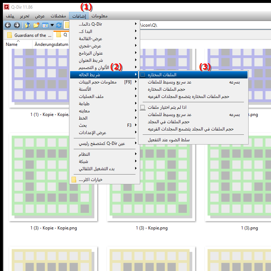Screen dimensions: 271x271
Task: Click the view mode grid icon
Action: [x=45, y=25]
